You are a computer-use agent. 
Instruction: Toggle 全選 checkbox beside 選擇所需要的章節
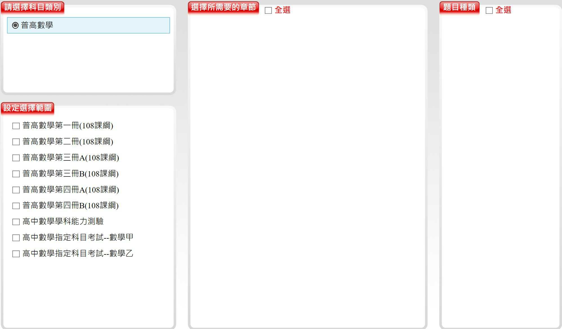pyautogui.click(x=268, y=10)
